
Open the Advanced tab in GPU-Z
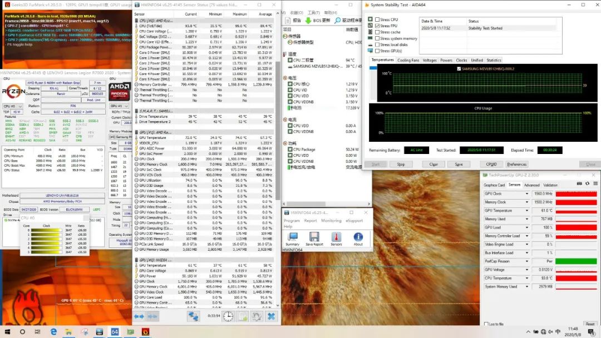point(531,185)
